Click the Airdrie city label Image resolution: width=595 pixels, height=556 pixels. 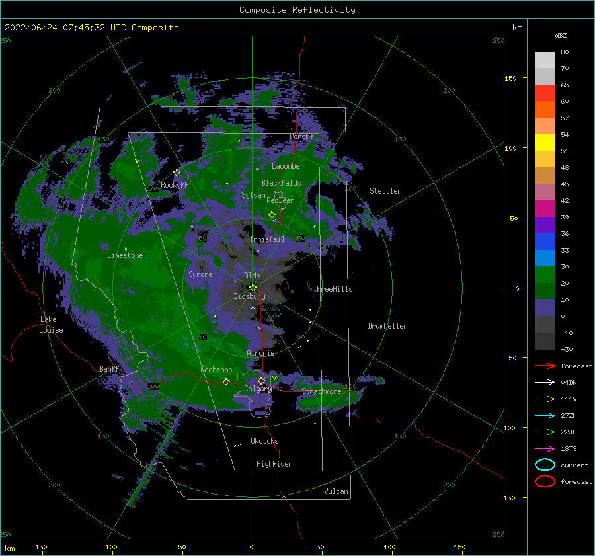coord(260,353)
